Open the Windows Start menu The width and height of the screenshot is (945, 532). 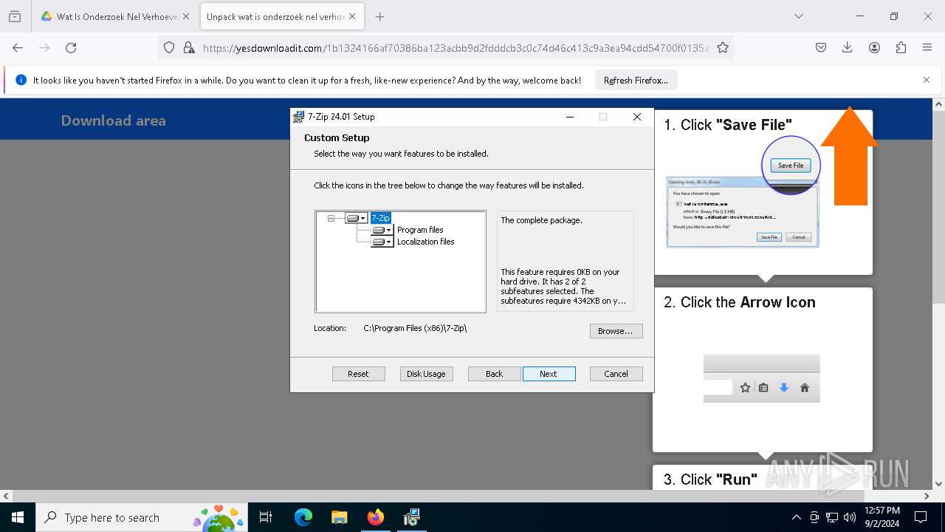click(18, 517)
